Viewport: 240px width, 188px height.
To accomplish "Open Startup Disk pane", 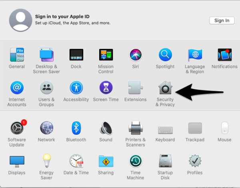I will 165,161.
